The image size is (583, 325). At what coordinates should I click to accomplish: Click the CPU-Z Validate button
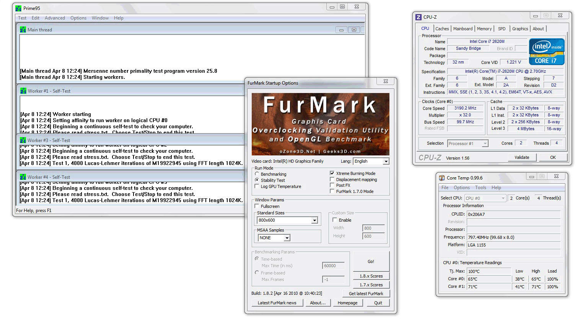pyautogui.click(x=522, y=157)
